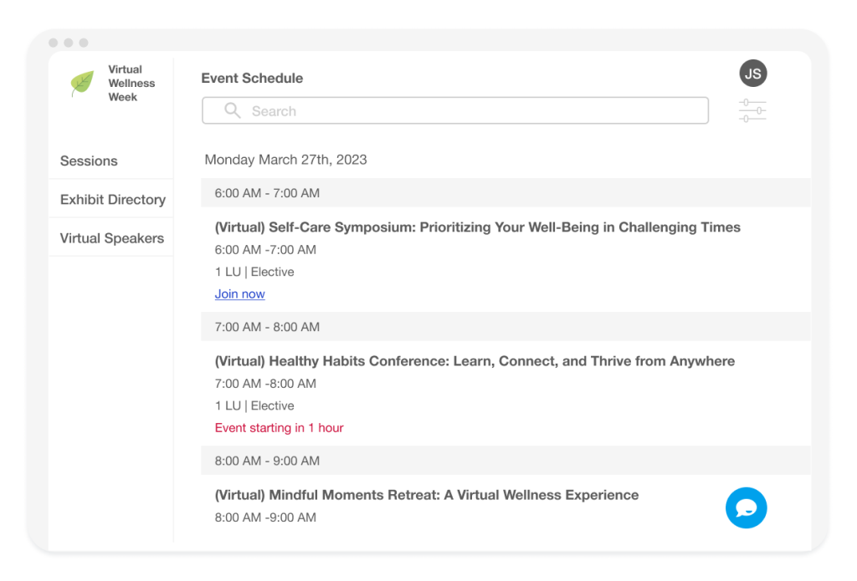Click the Event starting in 1 hour notice
857x581 pixels.
tap(279, 427)
